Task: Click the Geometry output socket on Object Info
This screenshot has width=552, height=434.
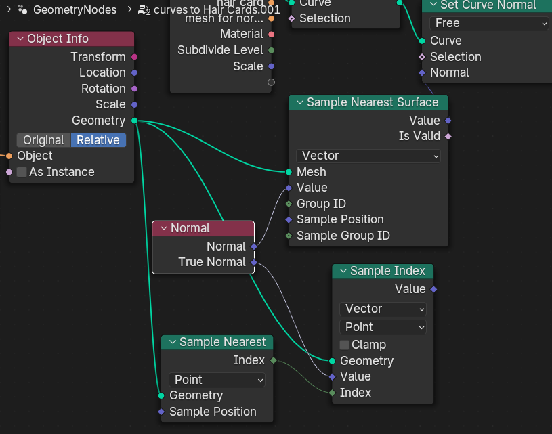Action: click(x=134, y=121)
